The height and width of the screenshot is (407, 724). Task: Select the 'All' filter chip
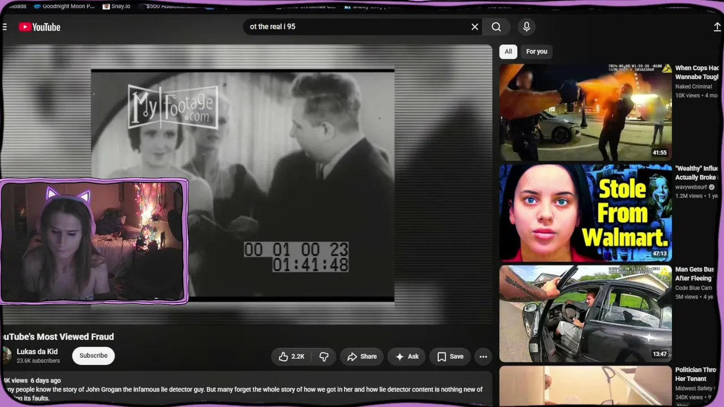[508, 51]
